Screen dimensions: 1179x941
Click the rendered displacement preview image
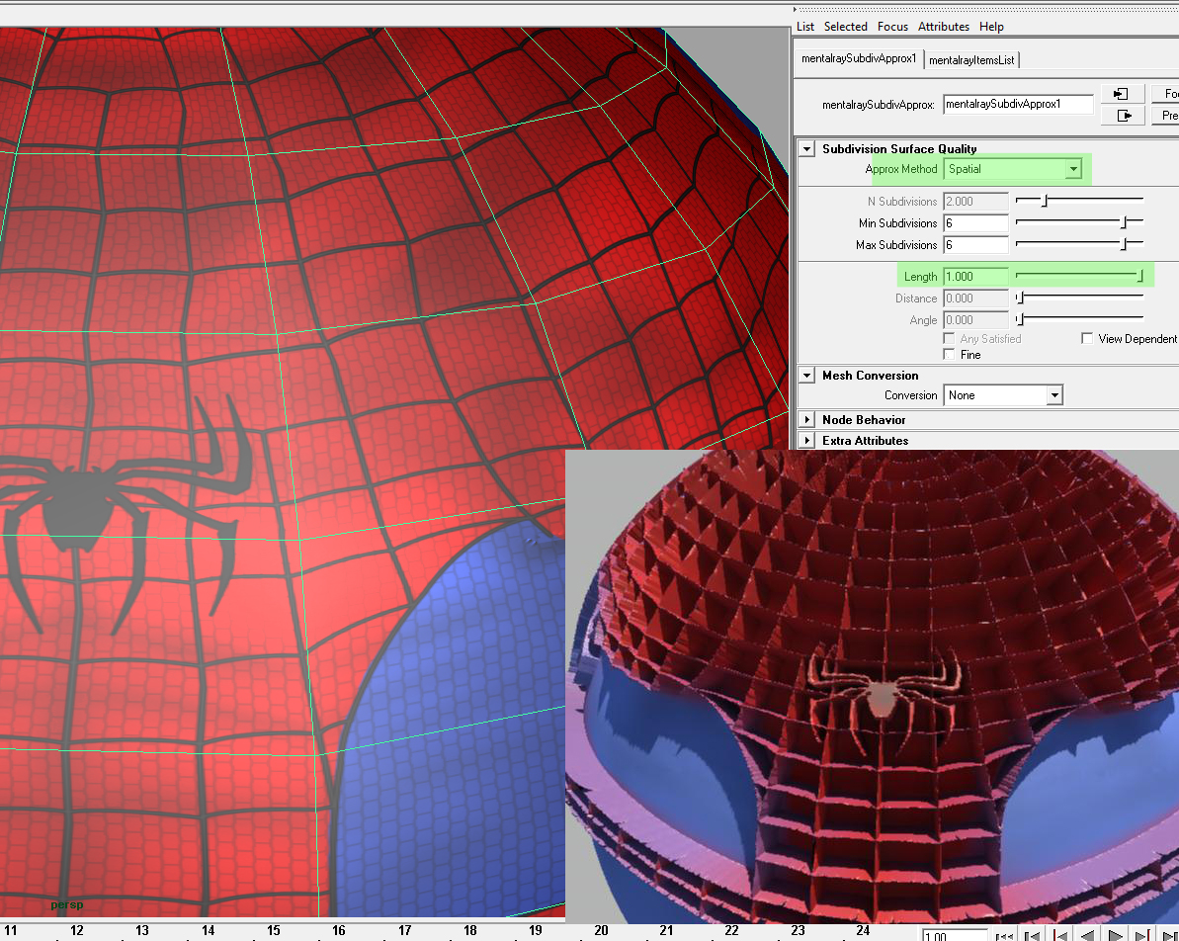tap(873, 687)
